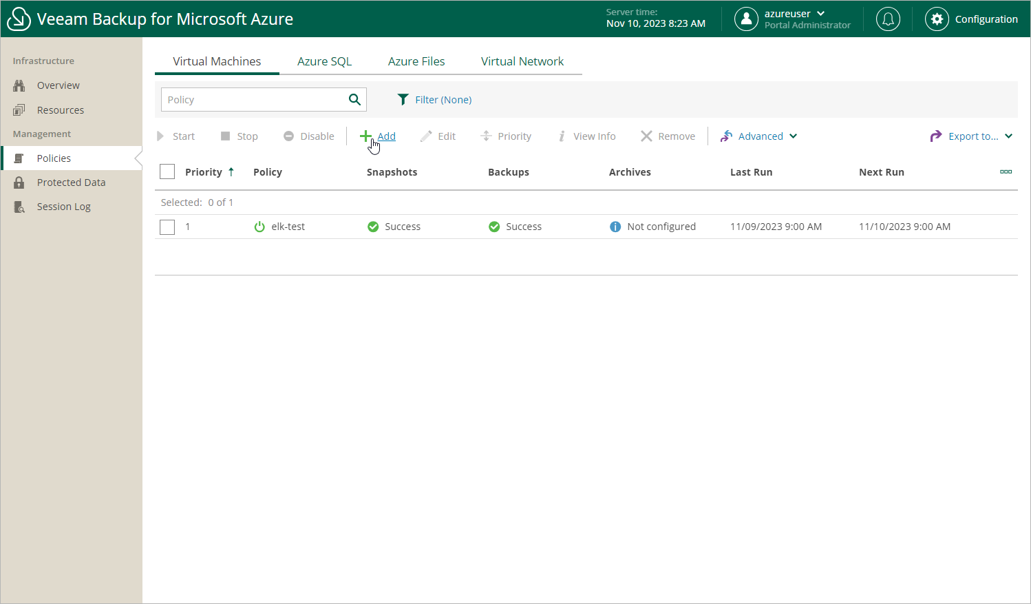This screenshot has height=604, width=1031.
Task: Open column chooser icon in table header
Action: tap(1006, 171)
